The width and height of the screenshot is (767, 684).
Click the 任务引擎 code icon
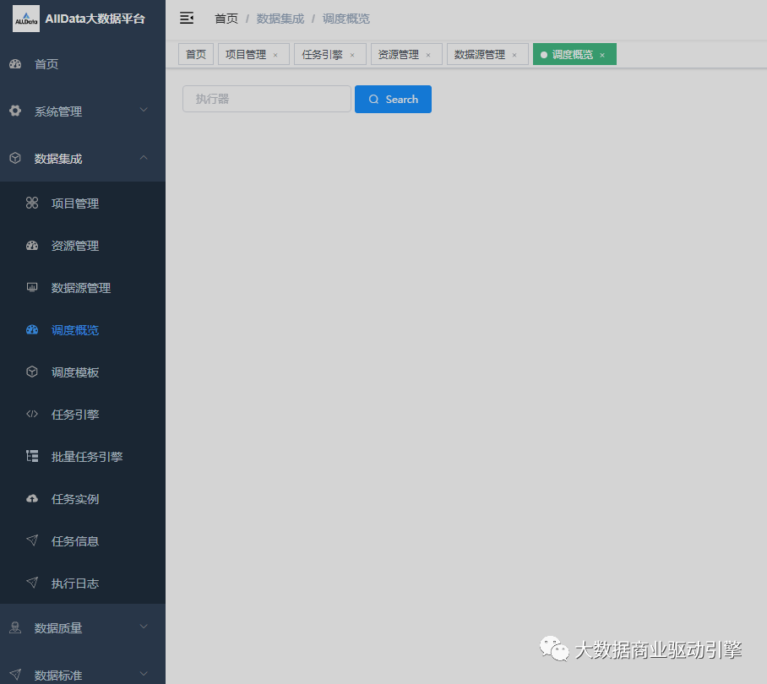pos(32,415)
